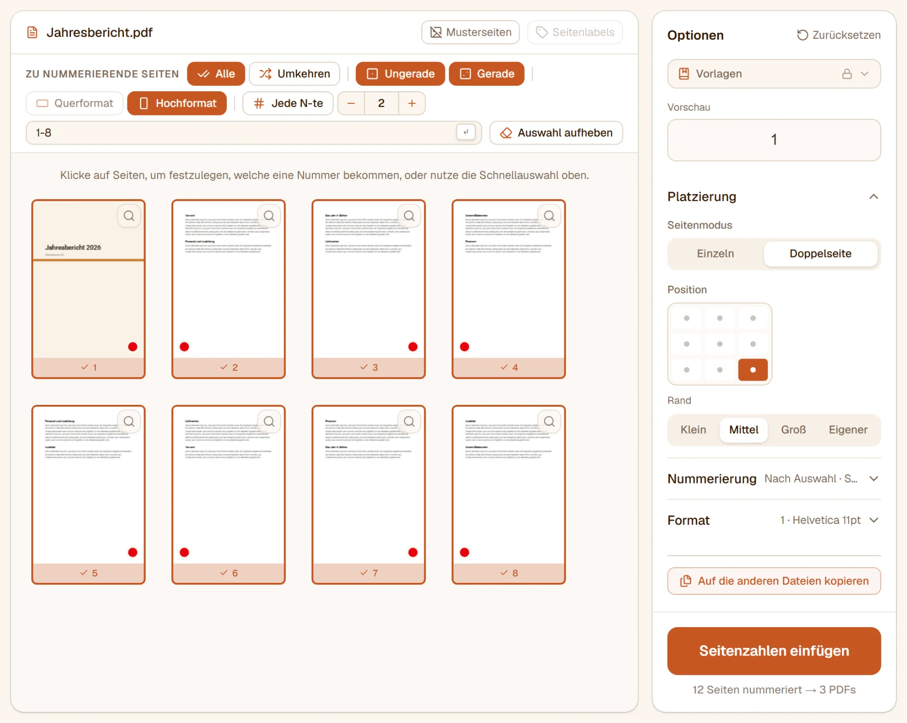The image size is (907, 723).
Task: Expand the Format section
Action: point(774,520)
